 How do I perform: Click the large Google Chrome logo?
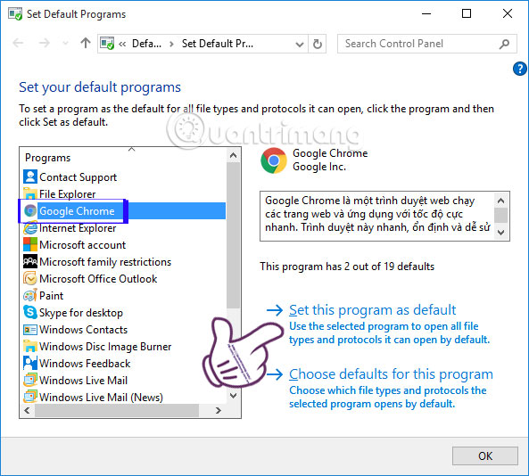274,160
